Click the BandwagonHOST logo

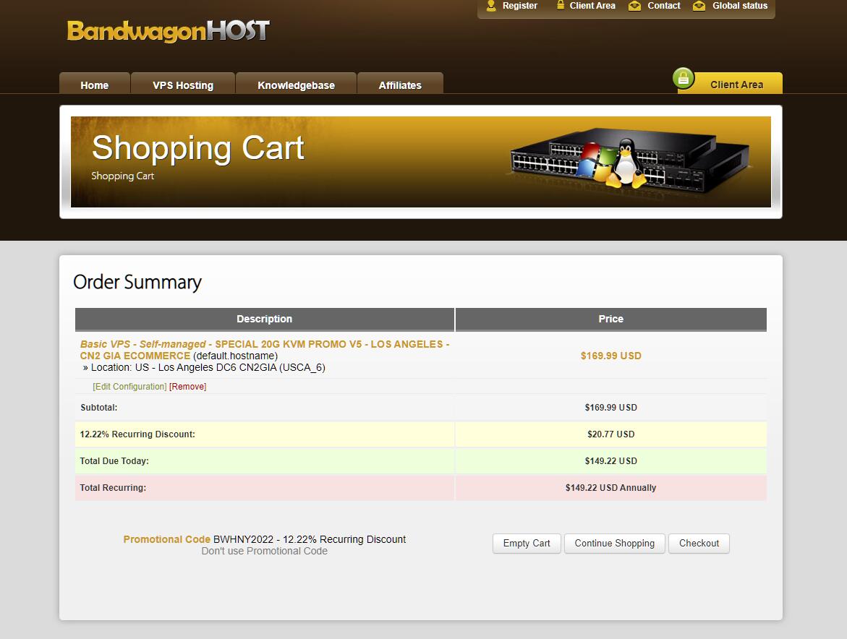pyautogui.click(x=168, y=31)
